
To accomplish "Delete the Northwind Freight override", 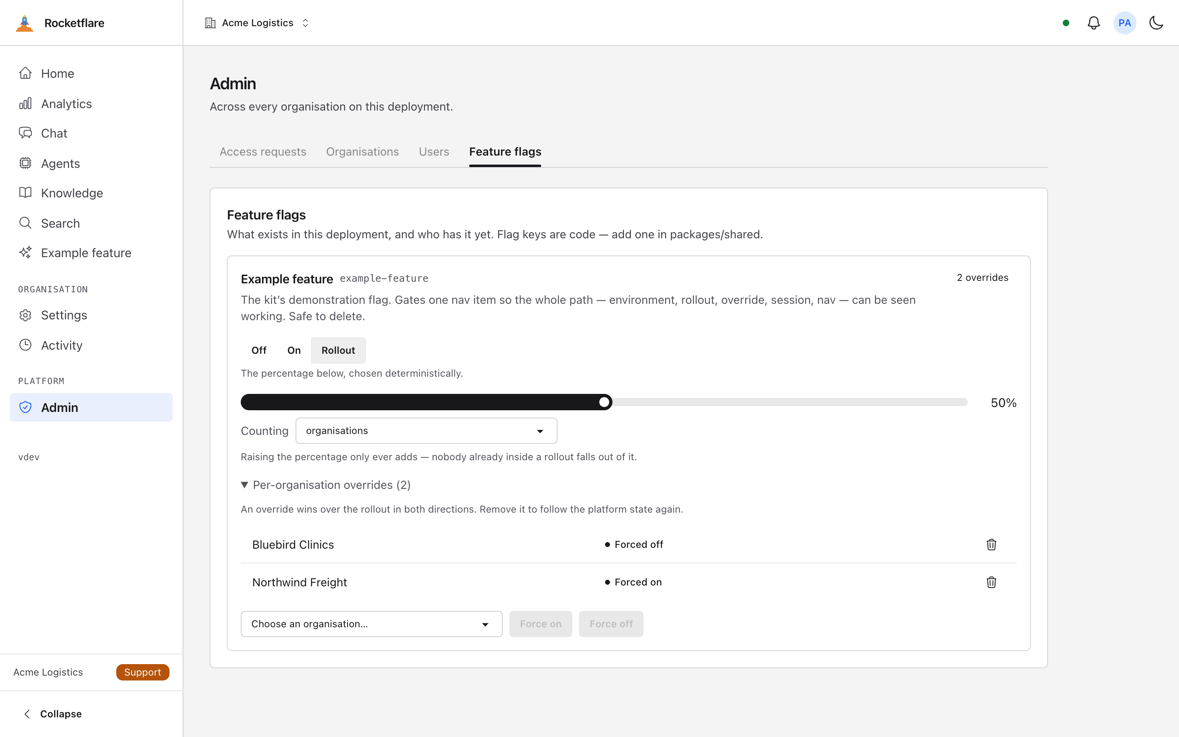I will (x=992, y=582).
